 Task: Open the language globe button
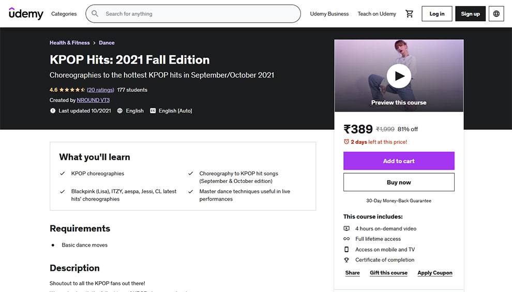coord(496,14)
